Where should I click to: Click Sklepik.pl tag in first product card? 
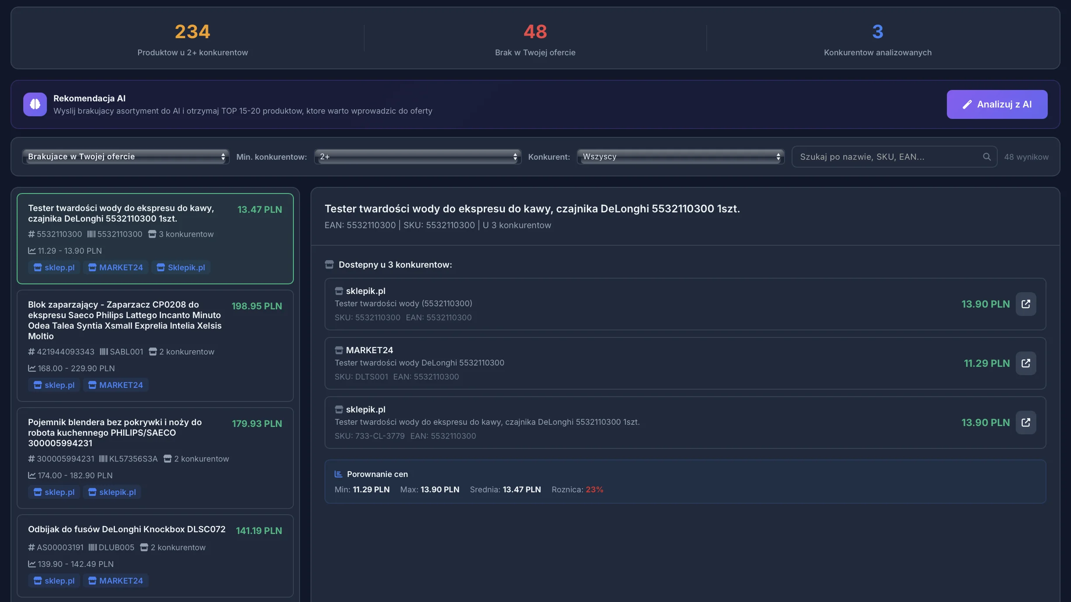[181, 267]
